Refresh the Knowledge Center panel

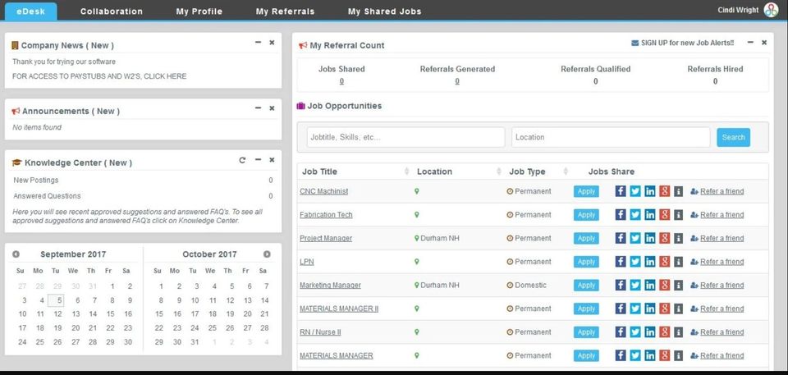click(x=242, y=160)
